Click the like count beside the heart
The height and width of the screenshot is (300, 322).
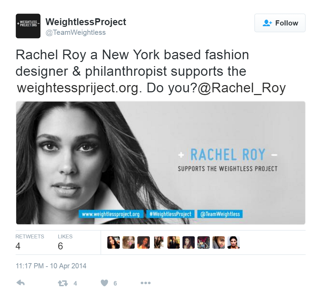pos(115,283)
